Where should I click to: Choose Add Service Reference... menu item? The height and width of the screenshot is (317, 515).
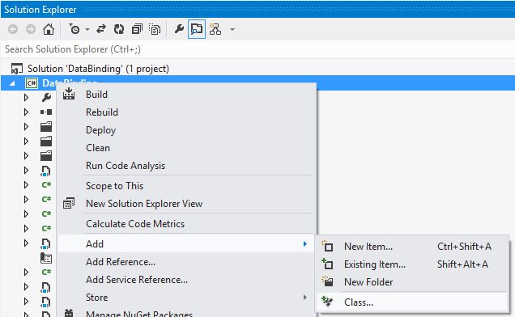pyautogui.click(x=187, y=280)
